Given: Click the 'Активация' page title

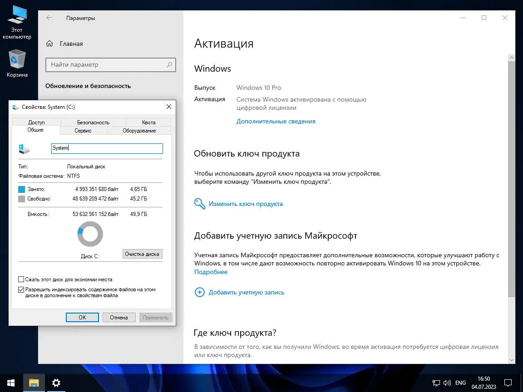Looking at the screenshot, I should click(x=224, y=44).
